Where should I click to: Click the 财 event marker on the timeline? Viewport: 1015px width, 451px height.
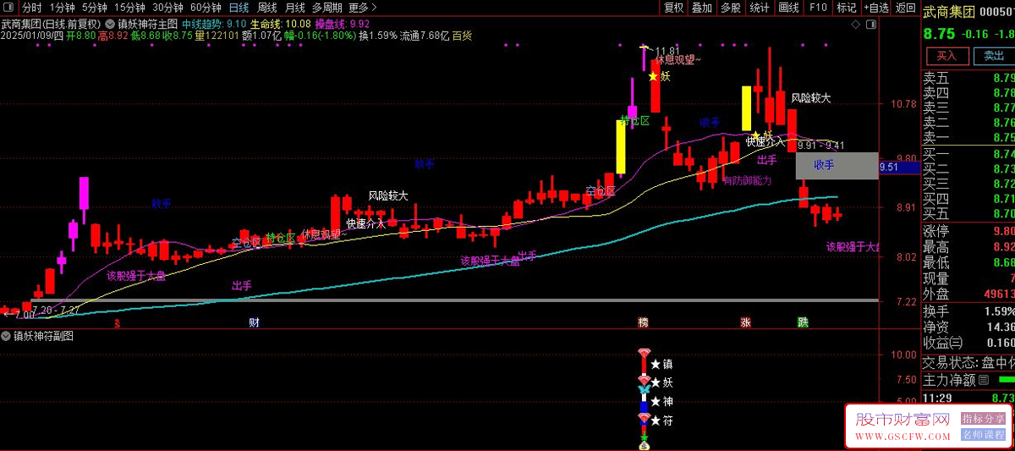pyautogui.click(x=254, y=322)
